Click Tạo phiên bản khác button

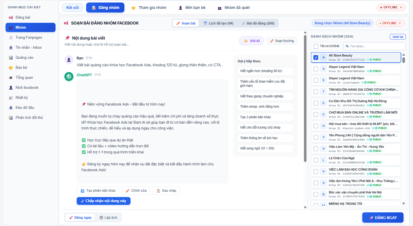pyautogui.click(x=98, y=191)
